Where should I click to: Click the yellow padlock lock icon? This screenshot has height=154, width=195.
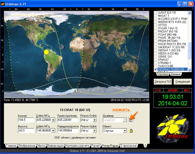(x=131, y=131)
